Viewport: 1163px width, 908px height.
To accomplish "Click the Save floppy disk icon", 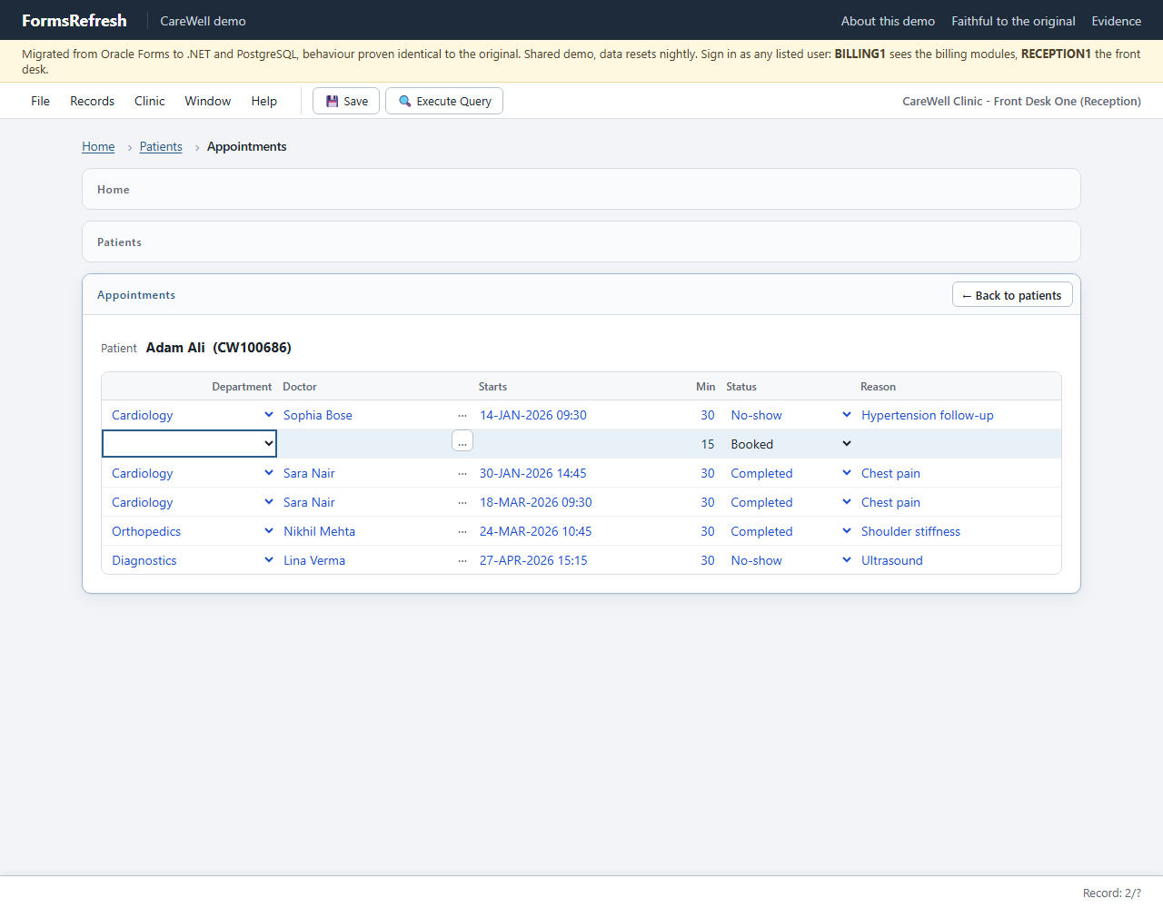I will coord(333,102).
